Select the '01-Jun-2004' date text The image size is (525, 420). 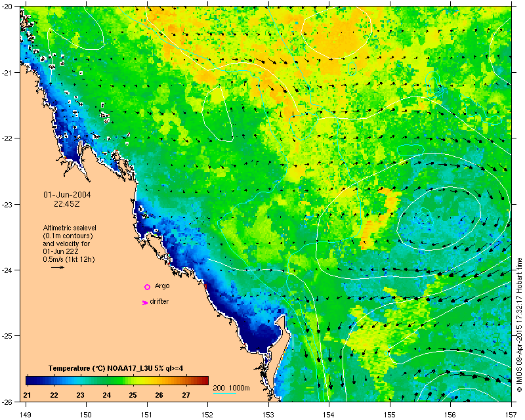[x=67, y=195]
